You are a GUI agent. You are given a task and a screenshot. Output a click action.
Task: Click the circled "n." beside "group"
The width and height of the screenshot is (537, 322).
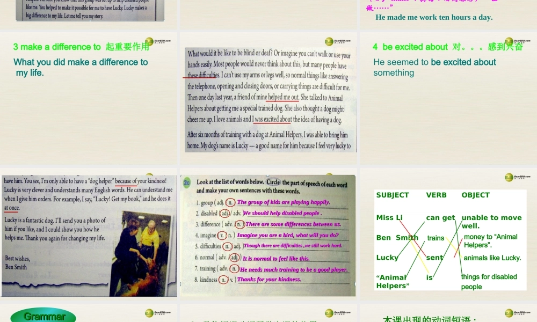point(231,202)
